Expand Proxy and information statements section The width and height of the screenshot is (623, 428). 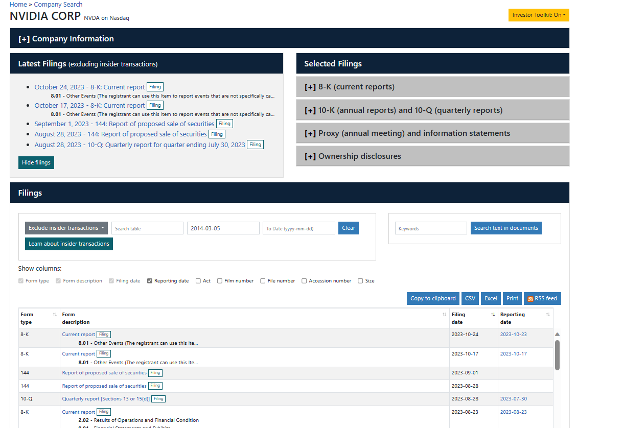432,133
